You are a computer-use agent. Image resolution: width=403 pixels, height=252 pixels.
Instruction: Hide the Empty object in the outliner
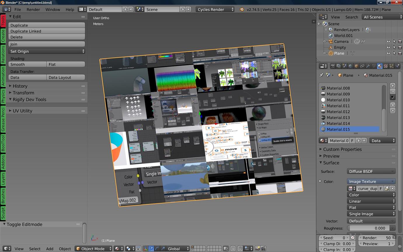[x=388, y=47]
